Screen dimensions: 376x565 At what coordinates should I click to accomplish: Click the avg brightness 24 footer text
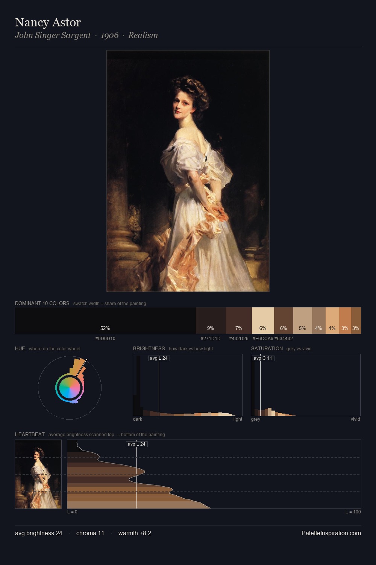pyautogui.click(x=39, y=533)
